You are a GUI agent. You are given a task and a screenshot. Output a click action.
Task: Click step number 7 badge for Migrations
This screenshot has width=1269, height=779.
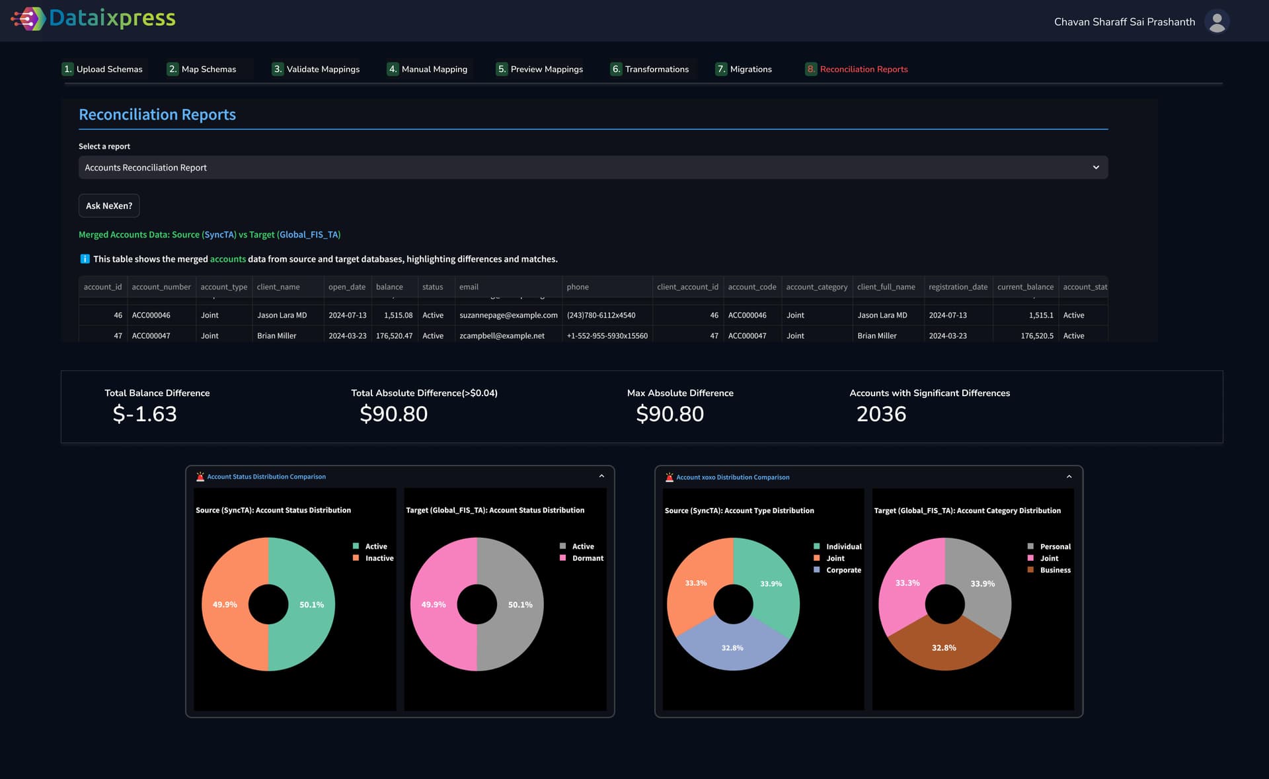point(721,69)
